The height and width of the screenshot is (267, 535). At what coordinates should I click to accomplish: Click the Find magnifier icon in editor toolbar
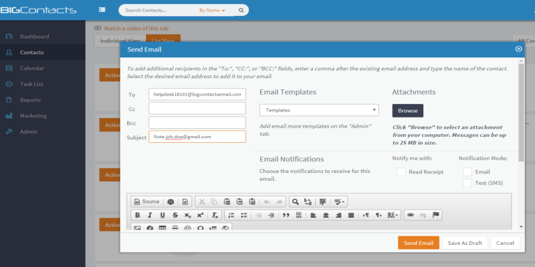point(295,201)
